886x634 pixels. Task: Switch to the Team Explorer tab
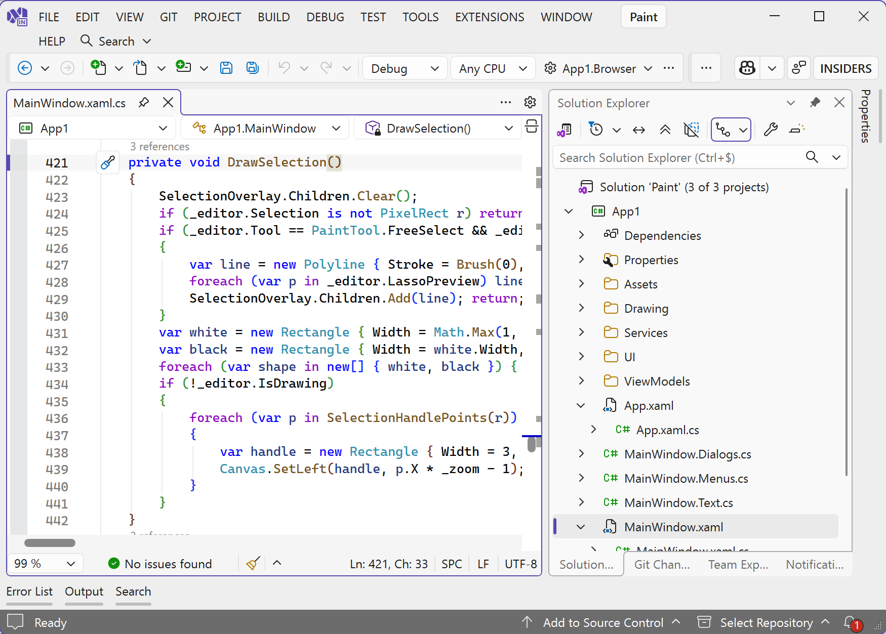tap(738, 564)
